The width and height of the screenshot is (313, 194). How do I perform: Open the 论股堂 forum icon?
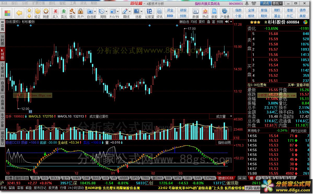[x=149, y=13]
